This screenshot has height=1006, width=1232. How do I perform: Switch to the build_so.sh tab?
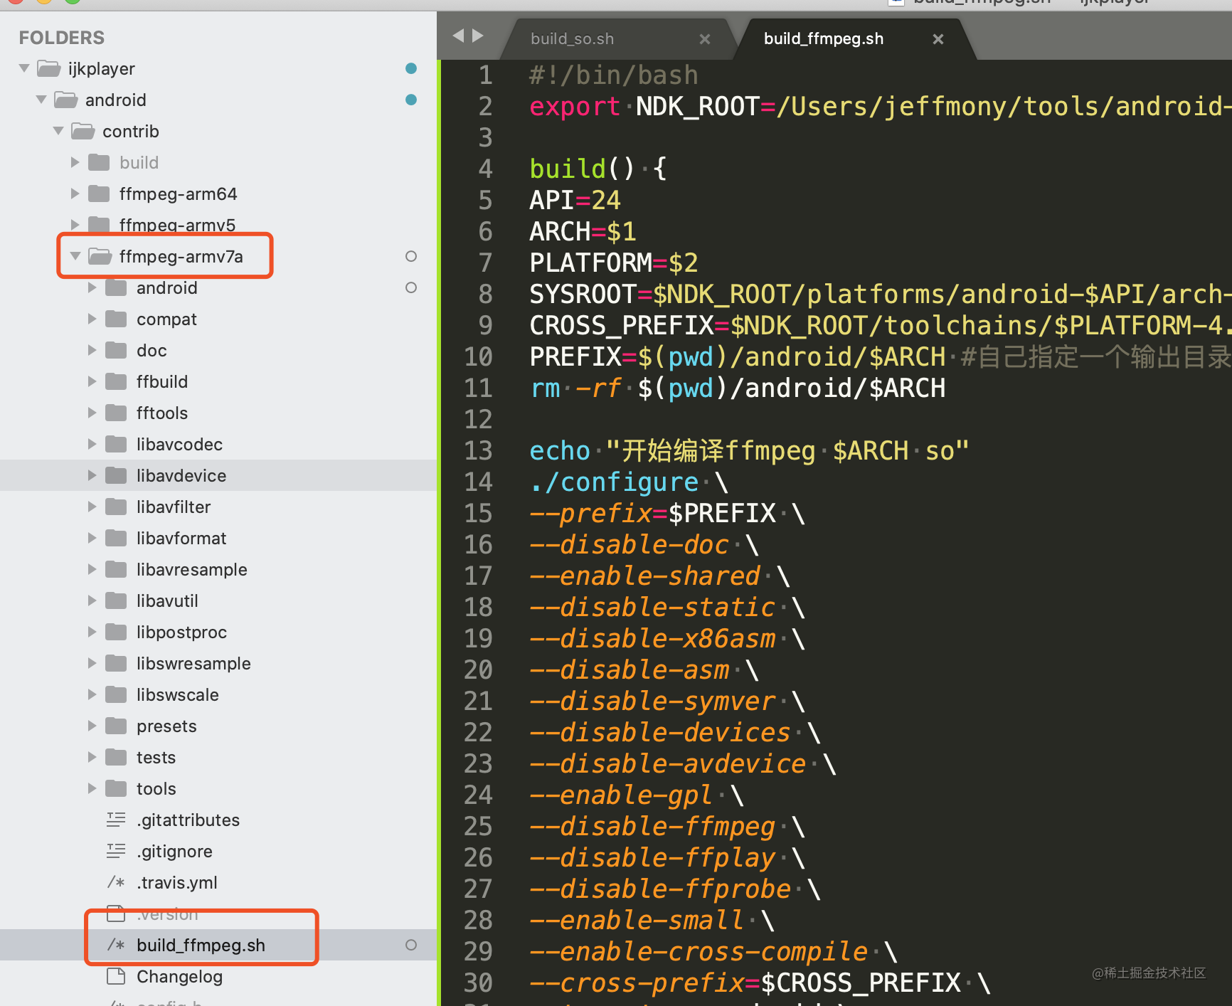(x=571, y=38)
